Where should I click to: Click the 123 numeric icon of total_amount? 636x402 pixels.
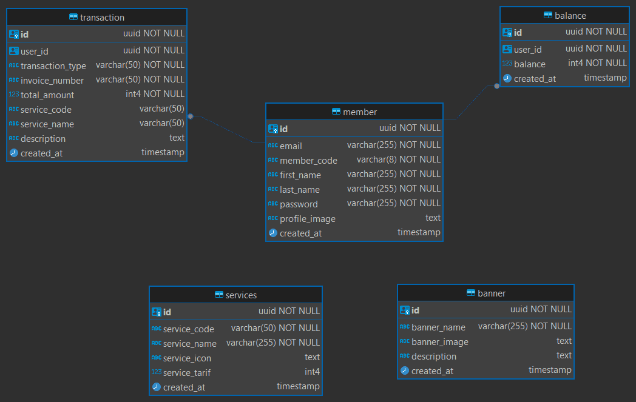[14, 94]
